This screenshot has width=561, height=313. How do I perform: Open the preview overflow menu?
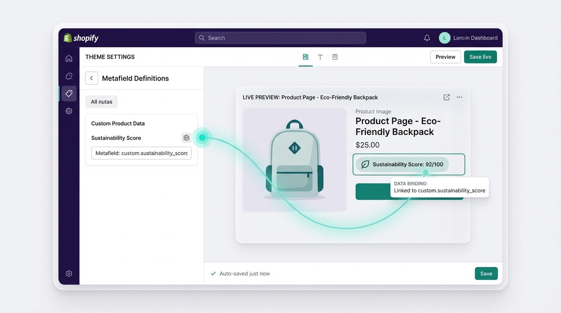coord(459,97)
